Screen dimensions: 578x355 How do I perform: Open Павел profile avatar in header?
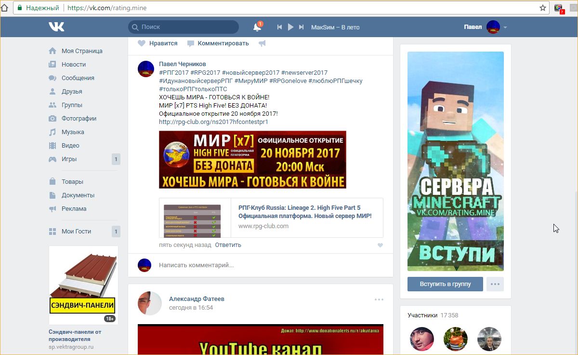tap(493, 27)
